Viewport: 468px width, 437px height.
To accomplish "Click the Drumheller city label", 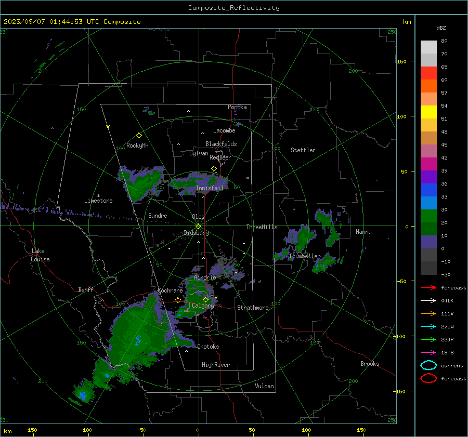I will tap(305, 256).
